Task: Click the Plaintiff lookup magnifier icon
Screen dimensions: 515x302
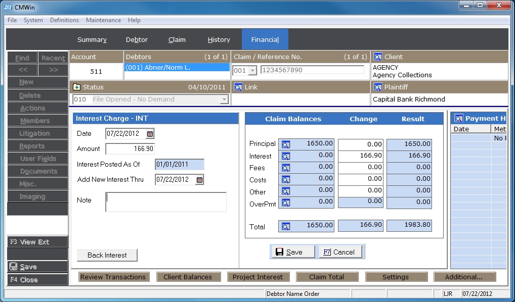Action: pyautogui.click(x=377, y=87)
